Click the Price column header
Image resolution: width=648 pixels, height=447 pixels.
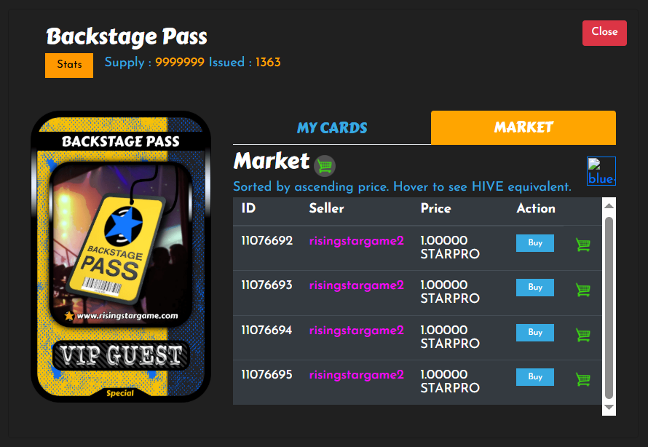pos(435,208)
